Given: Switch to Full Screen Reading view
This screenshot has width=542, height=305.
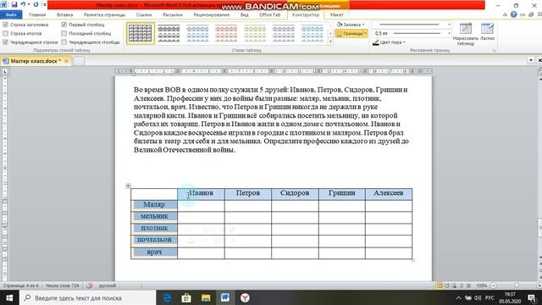Looking at the screenshot, I should point(447,286).
